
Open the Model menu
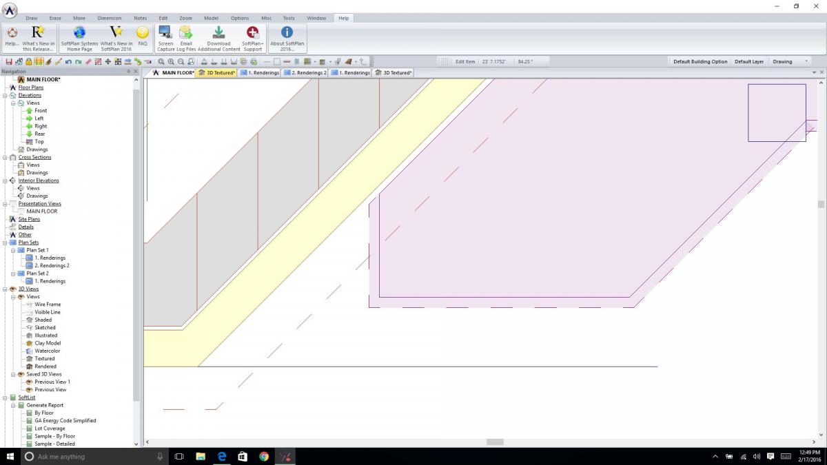[211, 18]
